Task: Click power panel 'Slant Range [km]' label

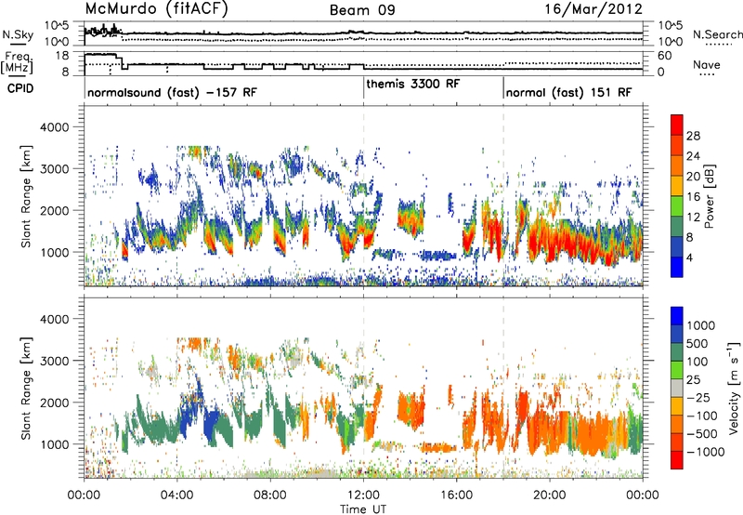Action: click(x=26, y=196)
